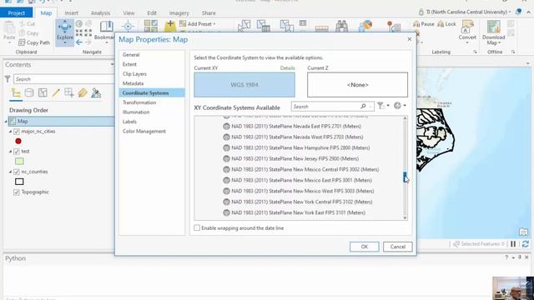The height and width of the screenshot is (300, 534).
Task: Enable wrapping around the date line
Action: pyautogui.click(x=197, y=227)
